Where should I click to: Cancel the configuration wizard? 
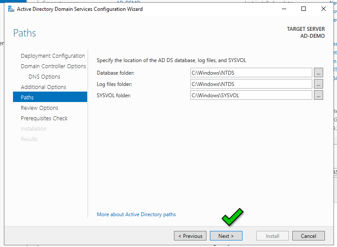click(x=308, y=236)
